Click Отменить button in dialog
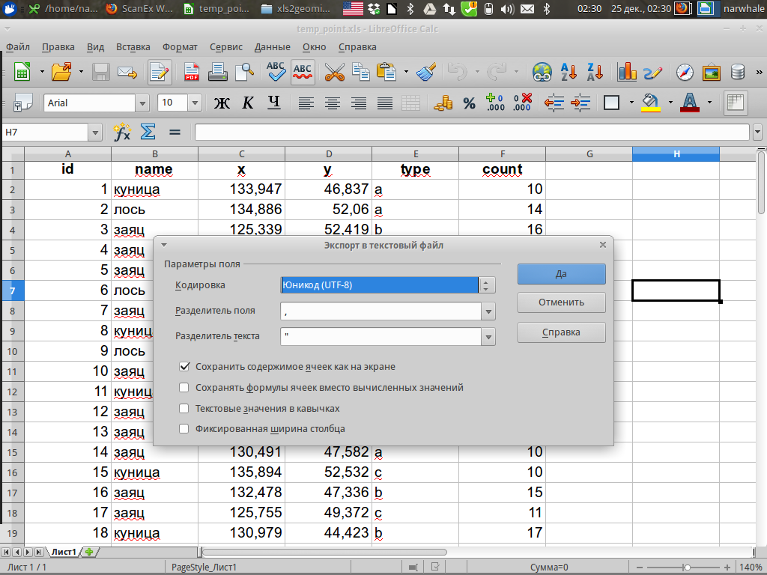Viewport: 767px width, 575px height. (x=562, y=302)
